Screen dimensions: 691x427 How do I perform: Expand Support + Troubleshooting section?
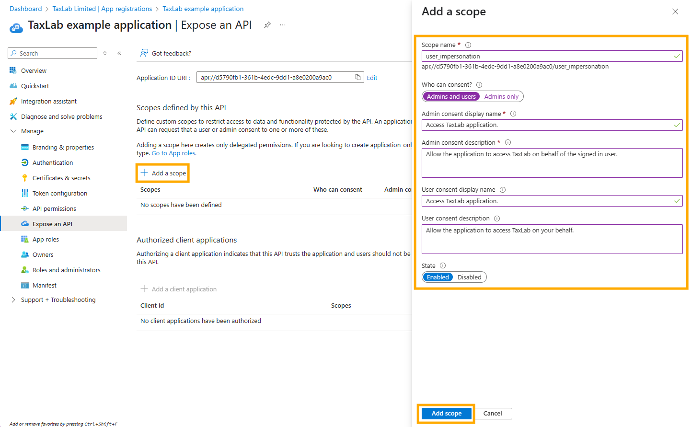[13, 300]
